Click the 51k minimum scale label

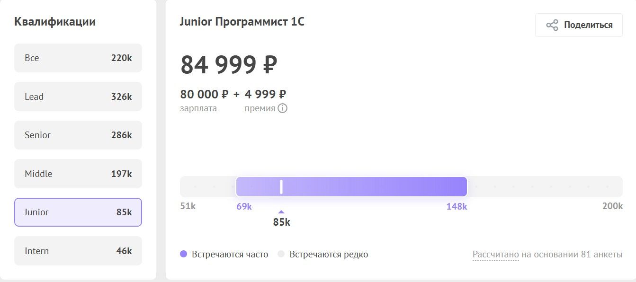pos(188,206)
